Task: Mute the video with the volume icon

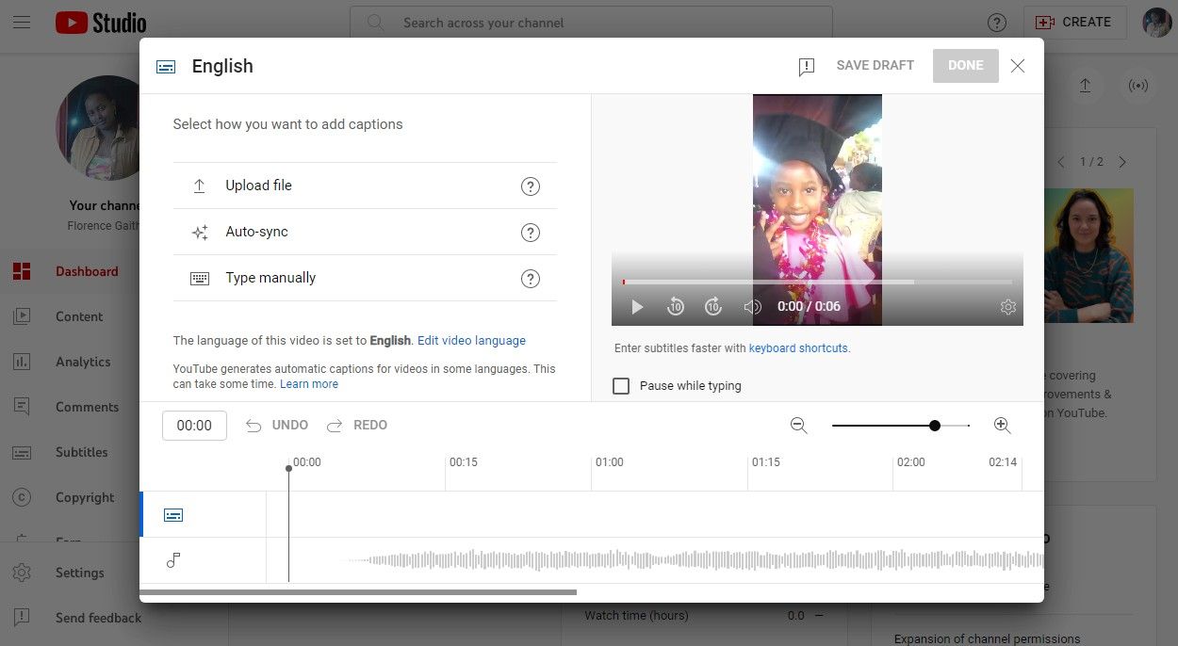Action: coord(753,306)
